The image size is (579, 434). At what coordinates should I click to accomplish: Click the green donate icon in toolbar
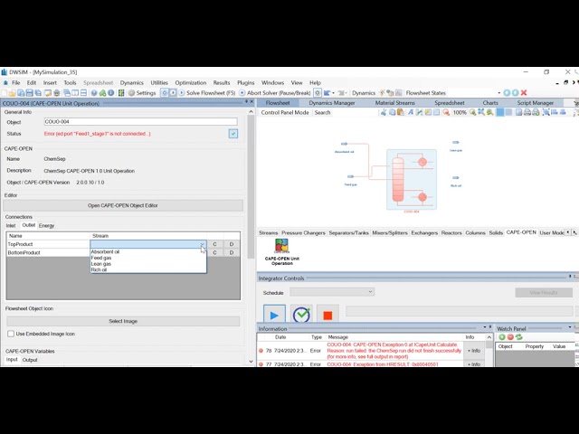point(102,93)
